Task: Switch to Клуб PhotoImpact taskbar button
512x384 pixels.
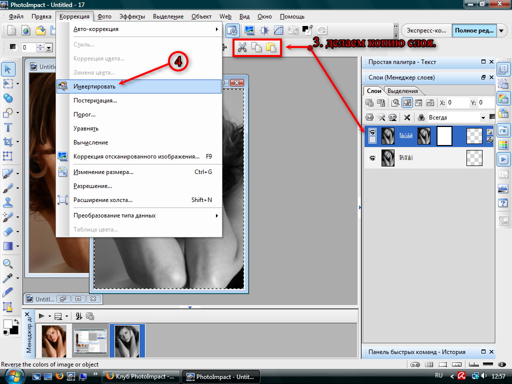Action: pos(140,376)
